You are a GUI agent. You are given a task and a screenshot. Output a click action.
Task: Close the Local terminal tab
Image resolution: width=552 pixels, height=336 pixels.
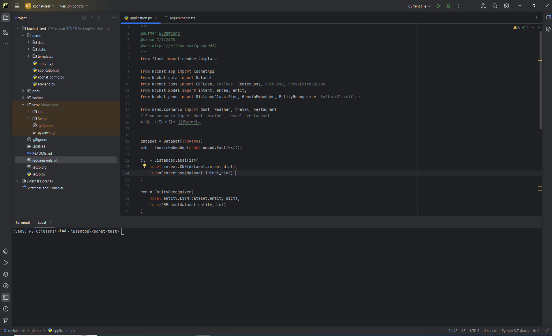pyautogui.click(x=50, y=222)
